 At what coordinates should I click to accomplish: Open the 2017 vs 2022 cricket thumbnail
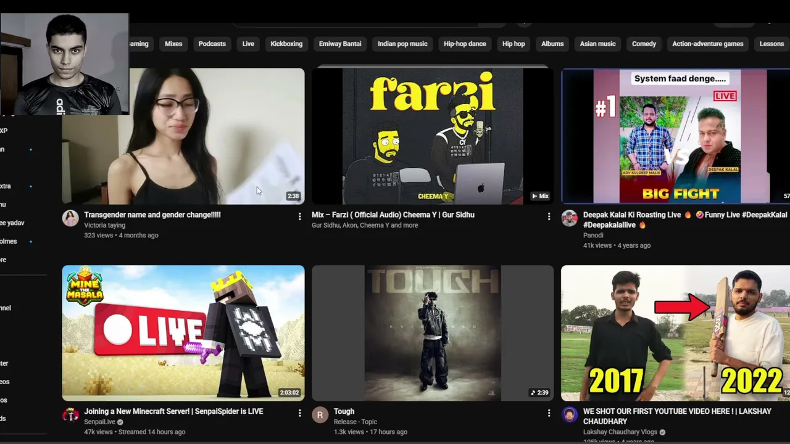pyautogui.click(x=675, y=333)
